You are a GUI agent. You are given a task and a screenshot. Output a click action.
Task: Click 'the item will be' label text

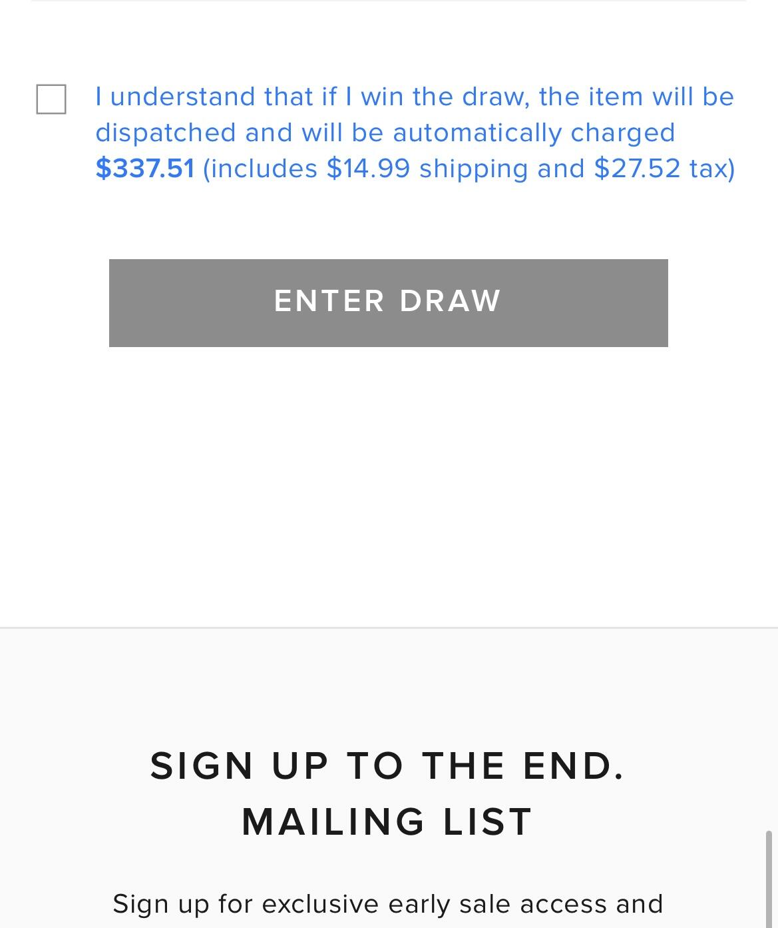(x=636, y=97)
